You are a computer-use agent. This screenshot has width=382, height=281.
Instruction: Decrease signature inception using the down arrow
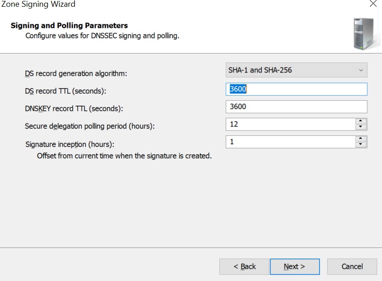360,144
